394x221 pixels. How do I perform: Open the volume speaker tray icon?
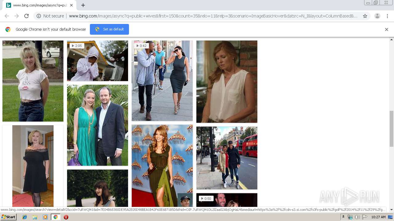(x=357, y=217)
